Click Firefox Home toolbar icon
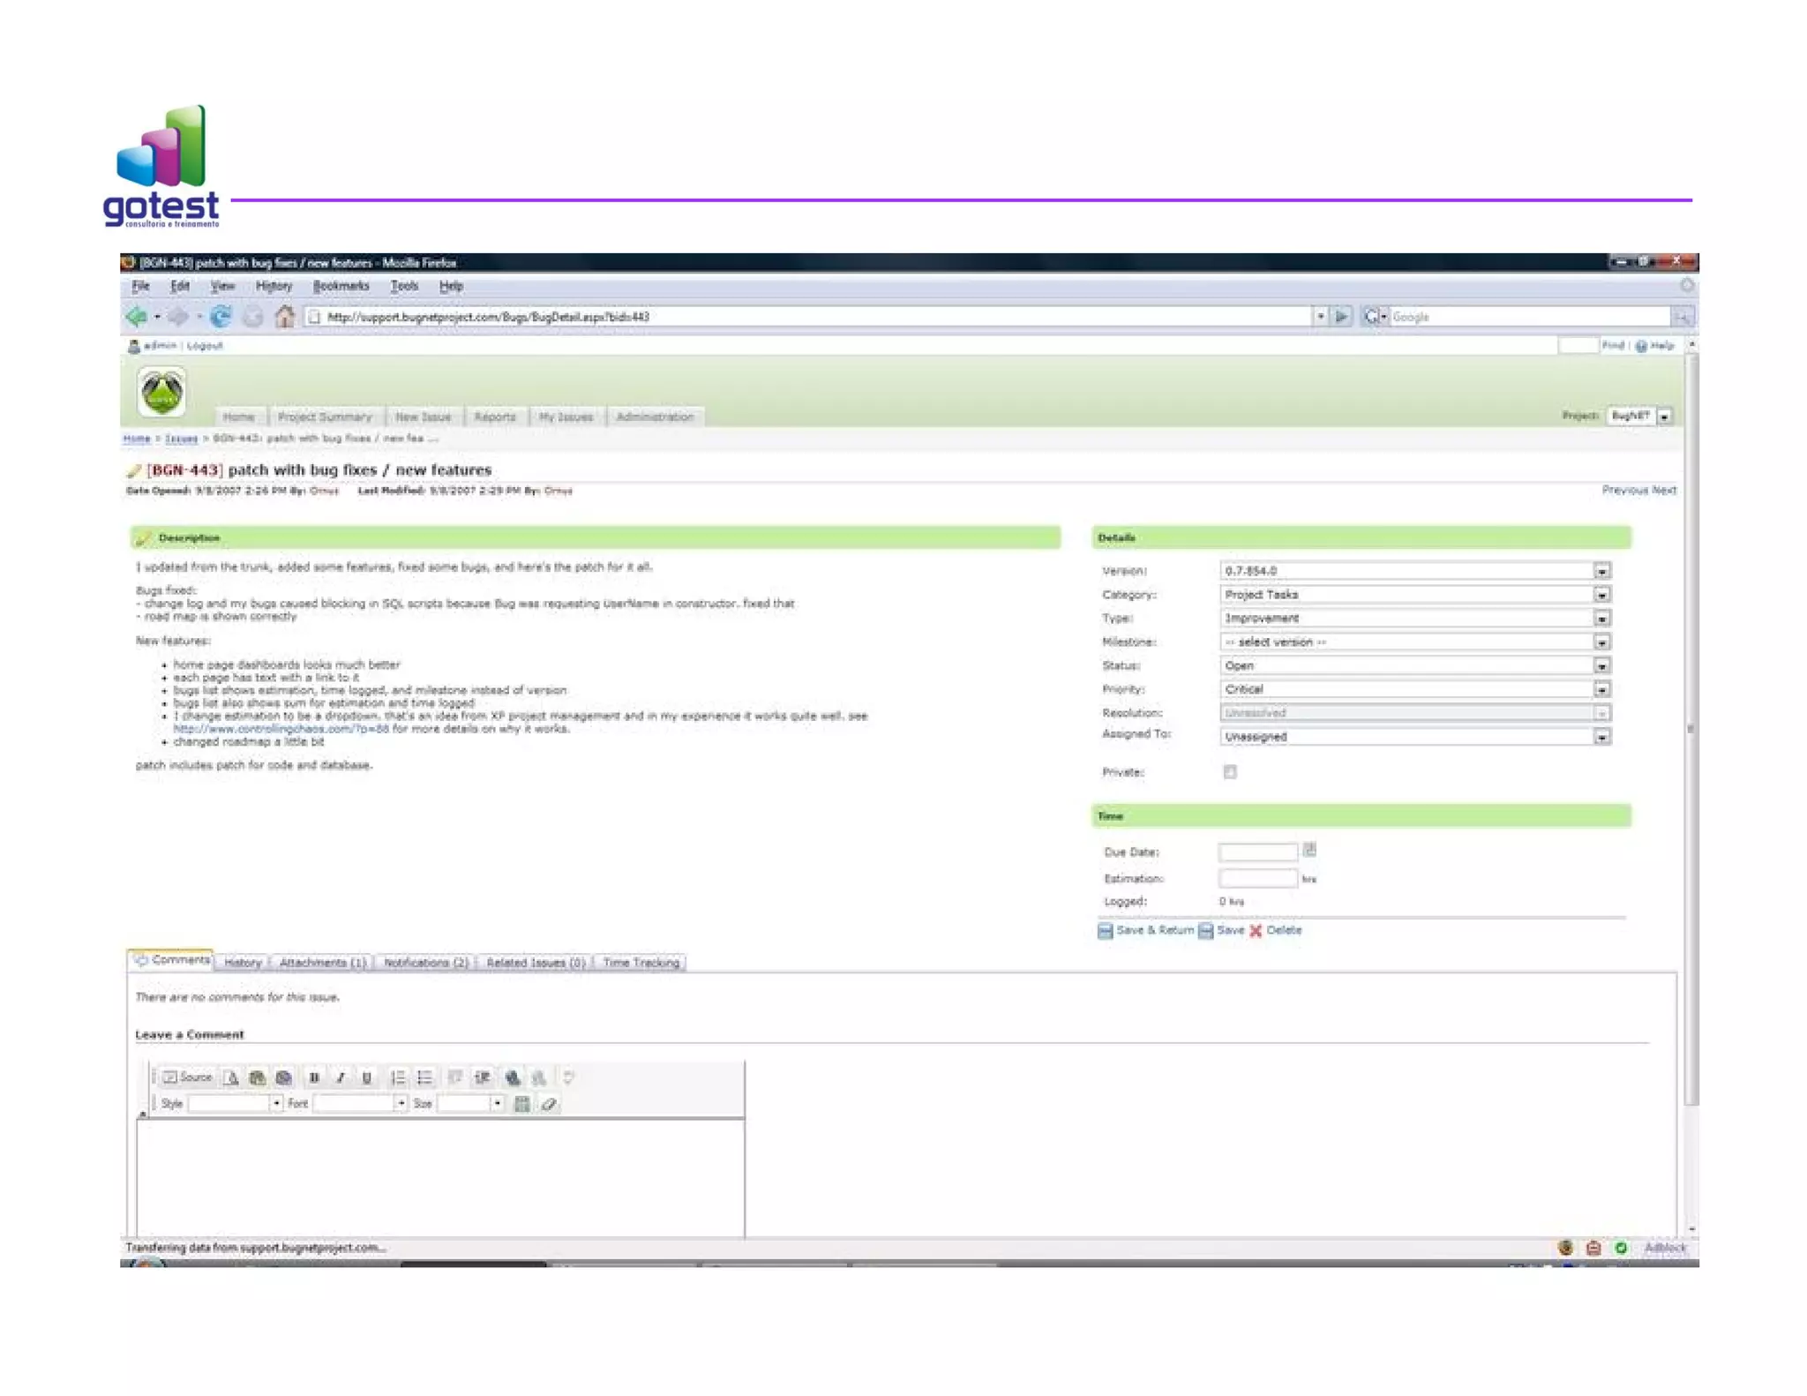The width and height of the screenshot is (1807, 1396). [x=284, y=317]
